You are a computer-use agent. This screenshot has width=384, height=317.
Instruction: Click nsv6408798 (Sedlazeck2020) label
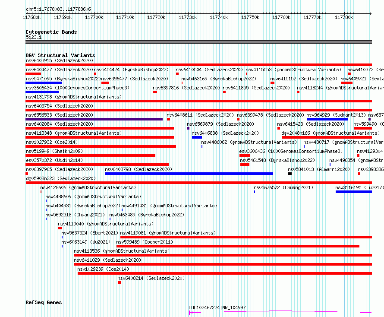point(138,169)
